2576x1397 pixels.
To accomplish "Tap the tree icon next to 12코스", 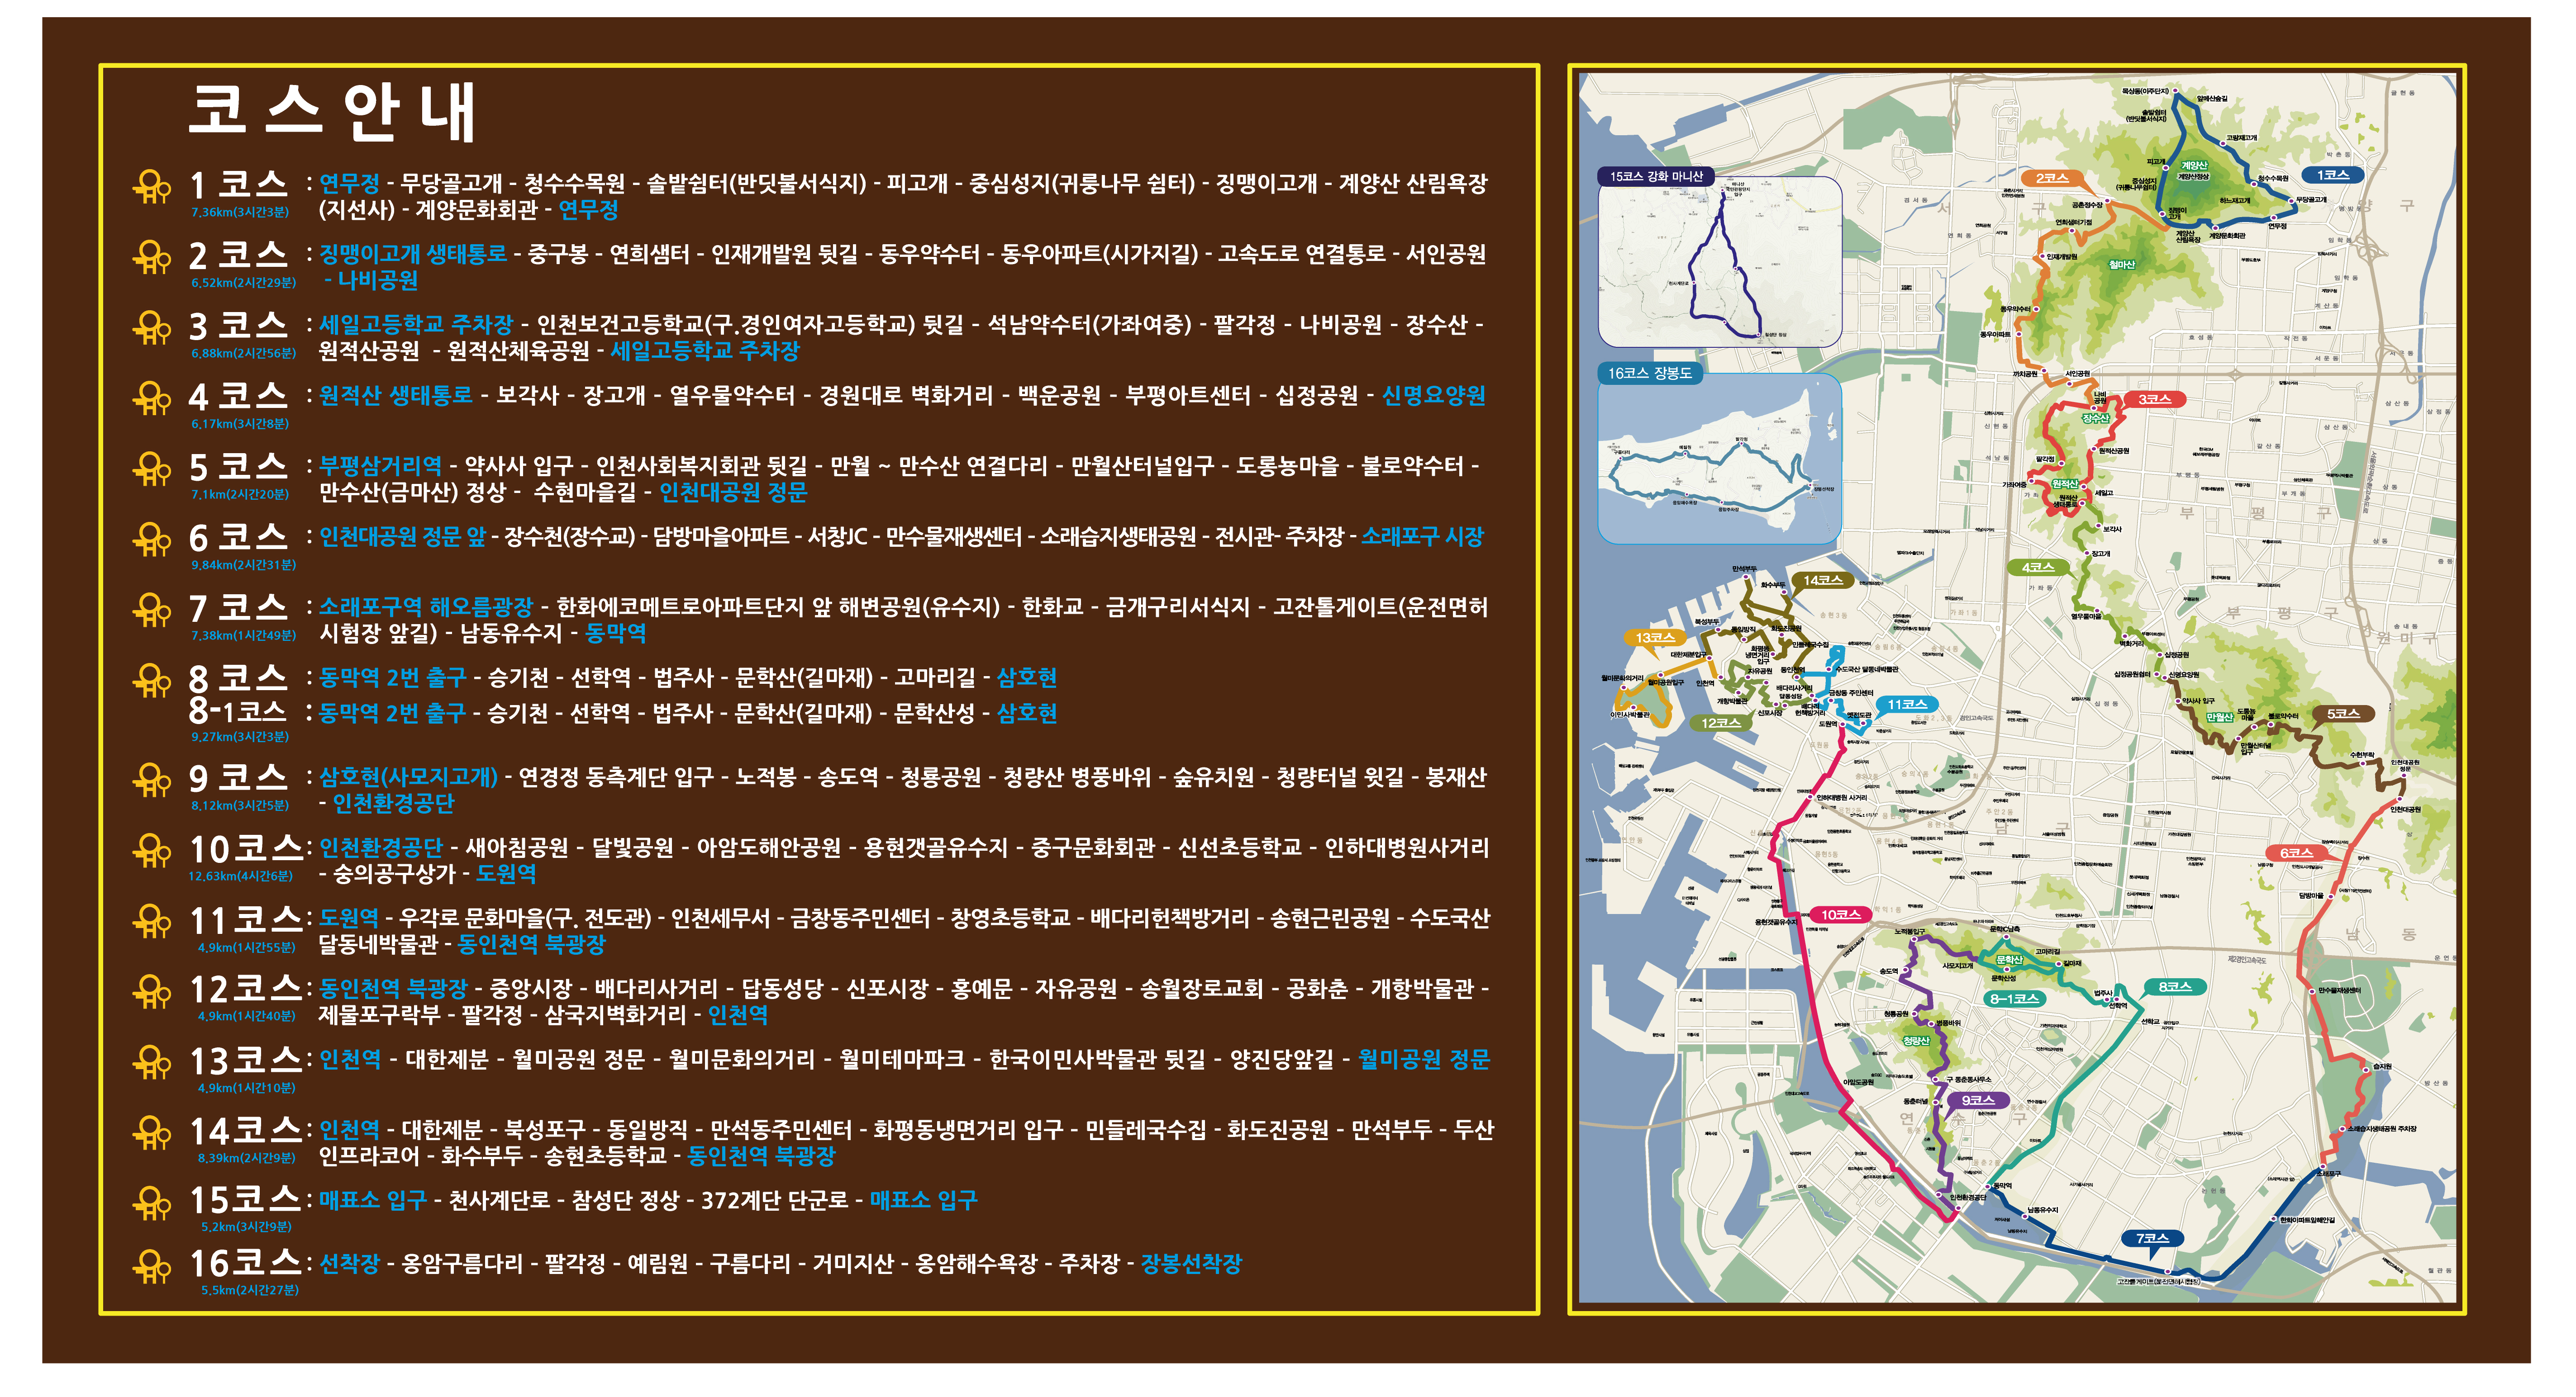I will (x=152, y=992).
